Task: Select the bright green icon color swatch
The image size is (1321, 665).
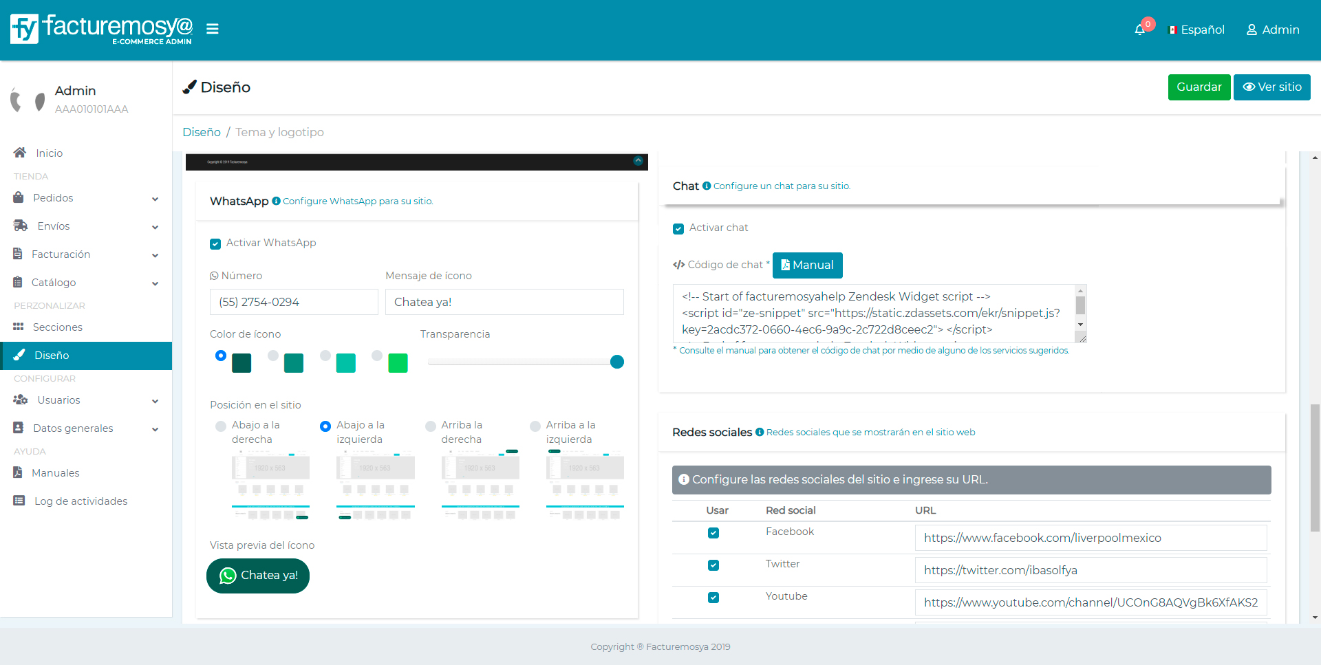Action: click(x=398, y=362)
